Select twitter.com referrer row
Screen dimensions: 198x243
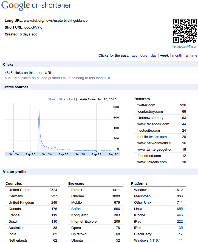click(162, 105)
